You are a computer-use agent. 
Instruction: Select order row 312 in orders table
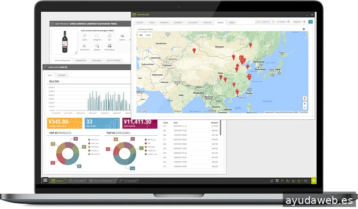click(191, 126)
